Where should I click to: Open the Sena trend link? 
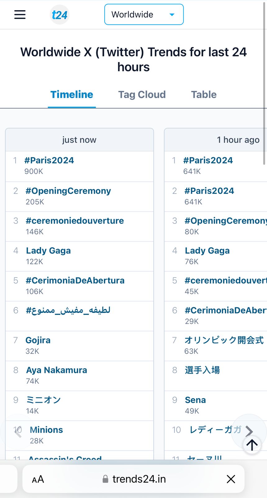click(x=195, y=400)
